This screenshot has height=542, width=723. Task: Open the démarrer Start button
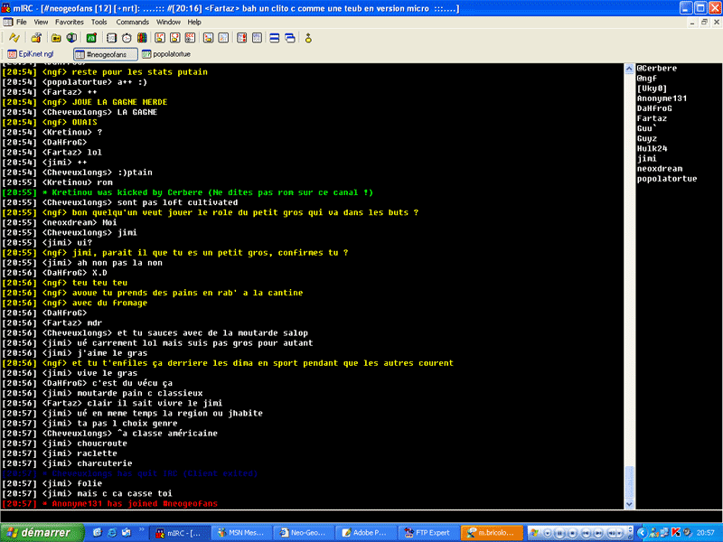(x=36, y=532)
